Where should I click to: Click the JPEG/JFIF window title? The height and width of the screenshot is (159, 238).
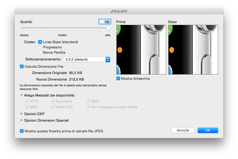click(x=119, y=11)
